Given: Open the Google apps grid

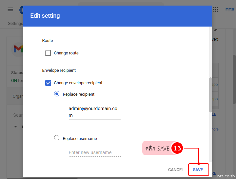Looking at the screenshot, I should pyautogui.click(x=216, y=9).
